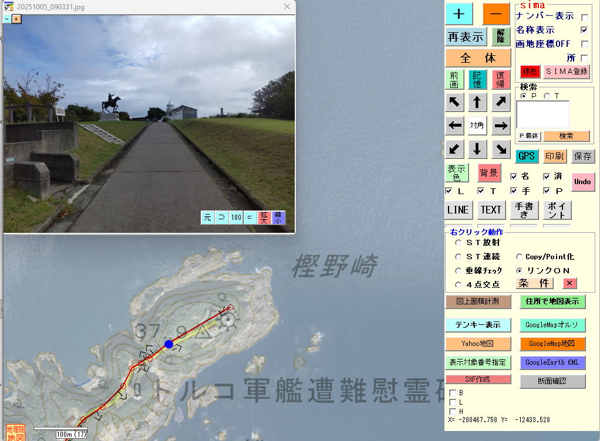Viewport: 600px width, 441px height.
Task: Pan the map with the up arrow
Action: (477, 103)
